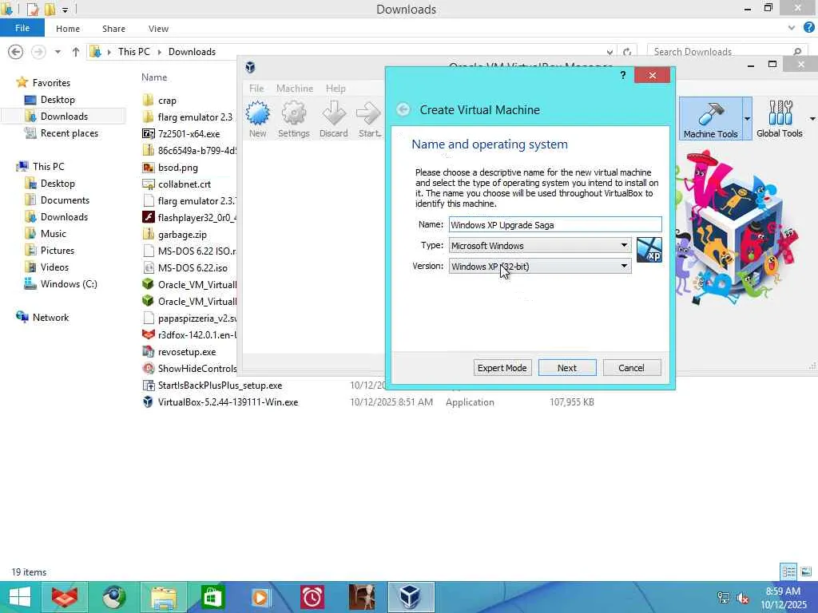Switch to large icons view in status bar
Image resolution: width=818 pixels, height=613 pixels.
(806, 571)
